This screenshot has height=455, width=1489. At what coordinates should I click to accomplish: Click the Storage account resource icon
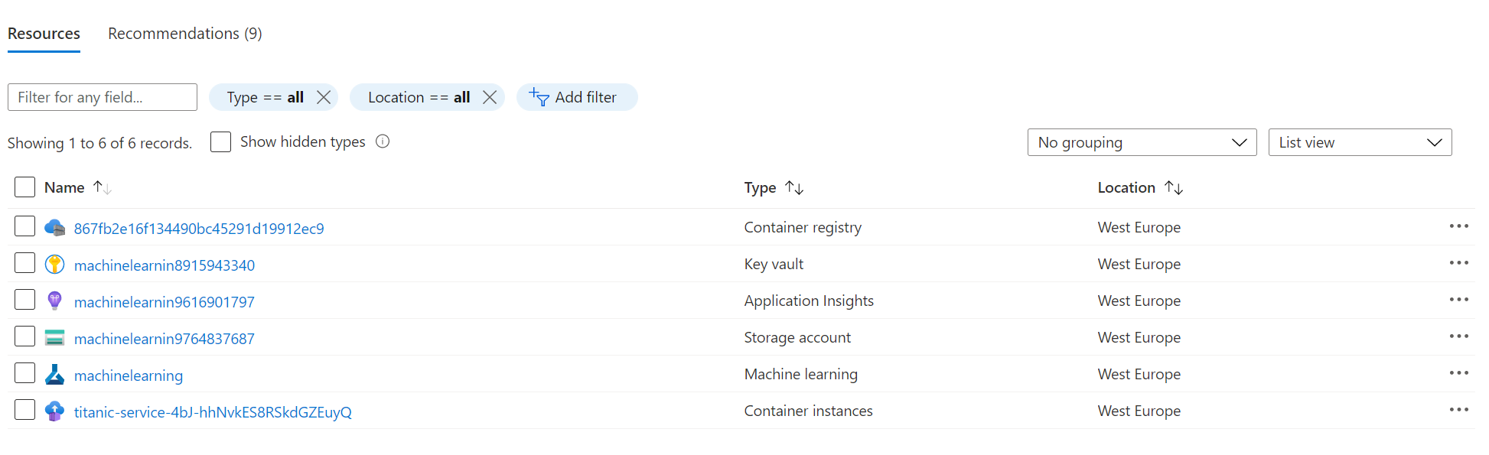(x=54, y=337)
